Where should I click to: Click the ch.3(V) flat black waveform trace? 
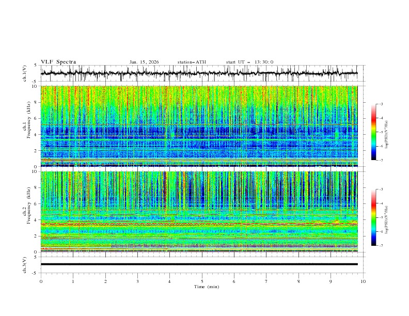tap(201, 264)
